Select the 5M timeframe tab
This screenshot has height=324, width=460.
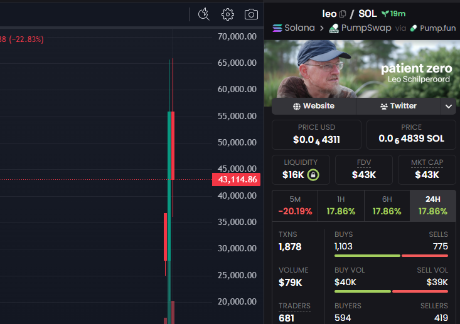pos(295,206)
